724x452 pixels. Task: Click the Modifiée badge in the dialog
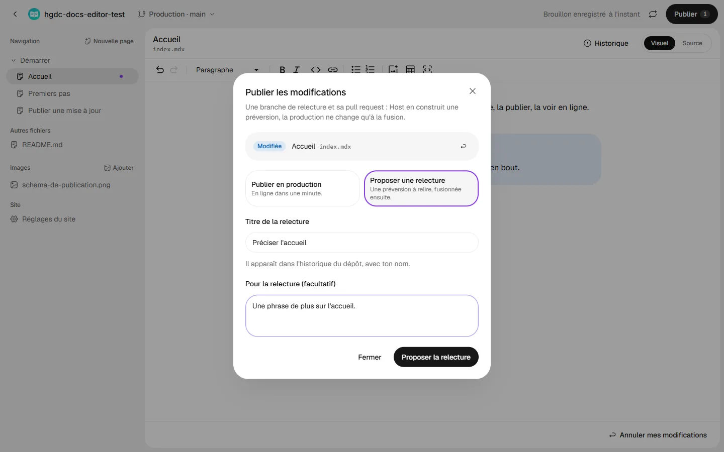(x=269, y=146)
